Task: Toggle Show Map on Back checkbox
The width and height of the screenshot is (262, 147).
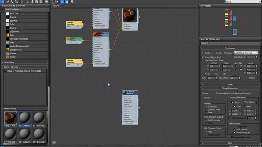Action: (203, 57)
